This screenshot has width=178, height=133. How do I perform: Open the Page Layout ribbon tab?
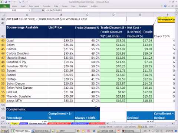34,6
